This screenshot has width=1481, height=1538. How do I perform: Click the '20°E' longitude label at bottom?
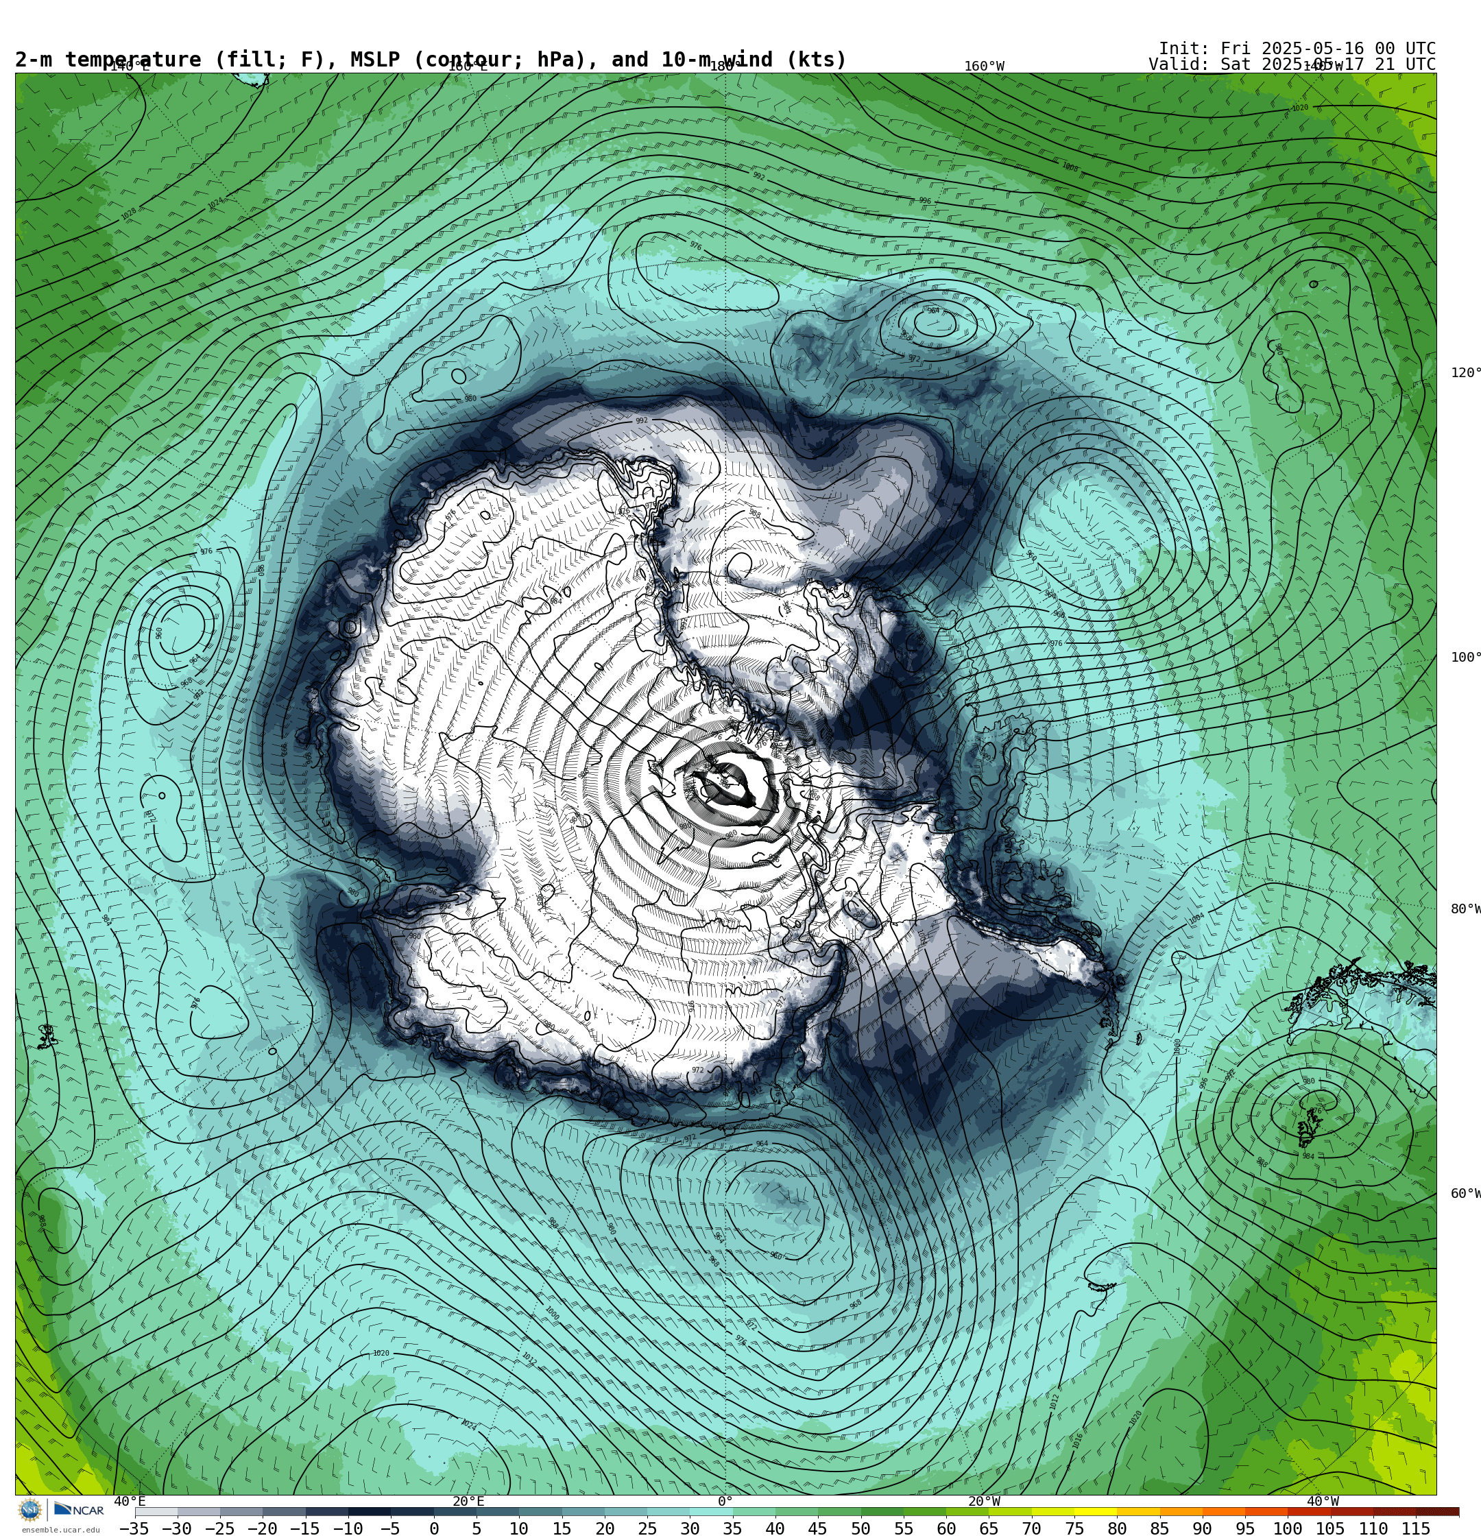[468, 1502]
